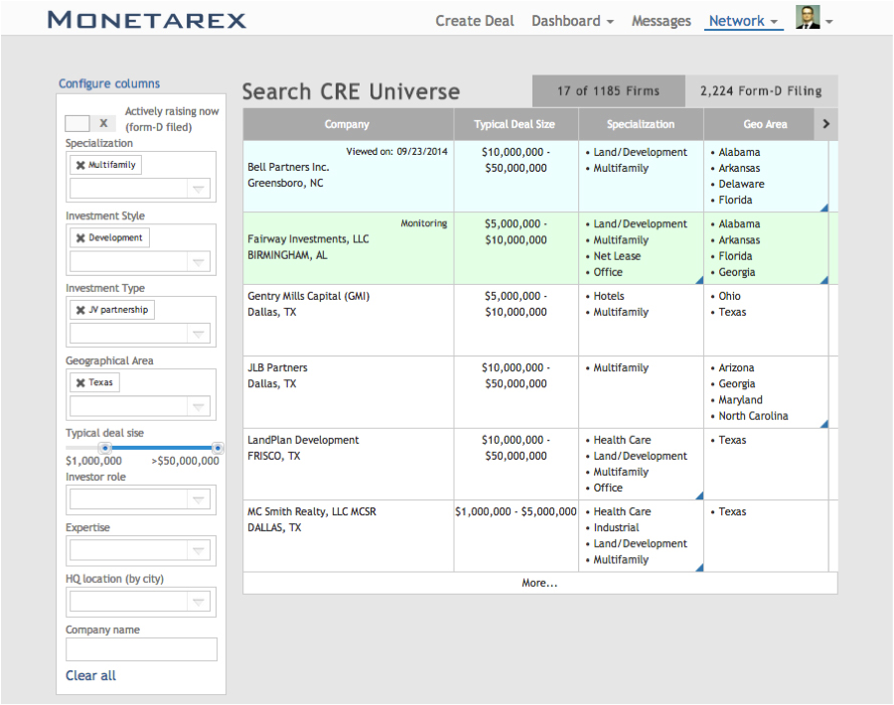Click Arizona in JLB Partners row
Screen dimensions: 894x705
pos(736,367)
